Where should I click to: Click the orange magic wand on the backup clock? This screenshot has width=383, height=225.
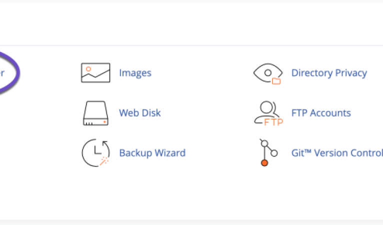tap(104, 161)
